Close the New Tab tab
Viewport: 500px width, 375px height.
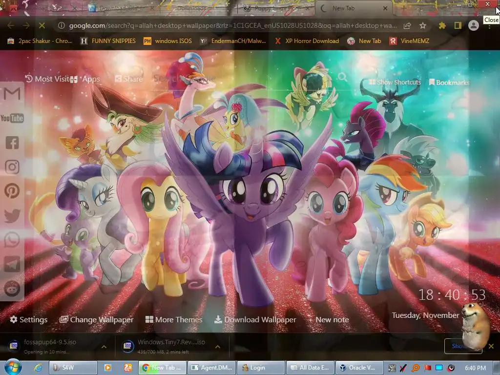[385, 8]
